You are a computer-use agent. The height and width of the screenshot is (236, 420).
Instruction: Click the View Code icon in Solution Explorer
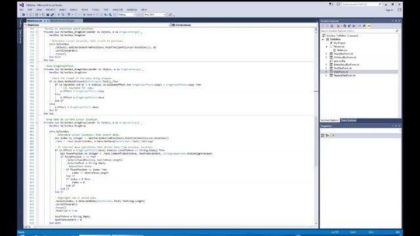[360, 26]
